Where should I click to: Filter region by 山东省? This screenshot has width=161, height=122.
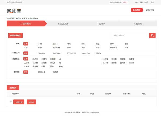tap(35, 63)
